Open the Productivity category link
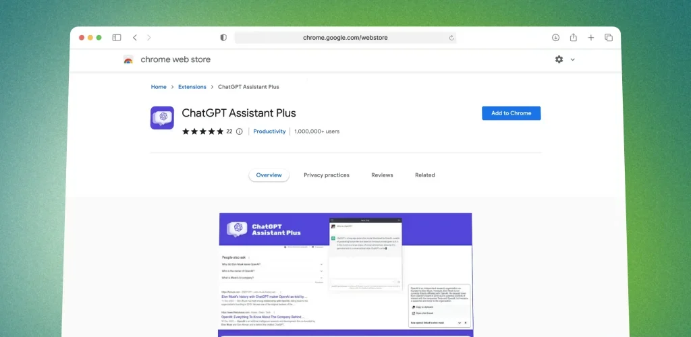This screenshot has width=691, height=337. coord(269,131)
